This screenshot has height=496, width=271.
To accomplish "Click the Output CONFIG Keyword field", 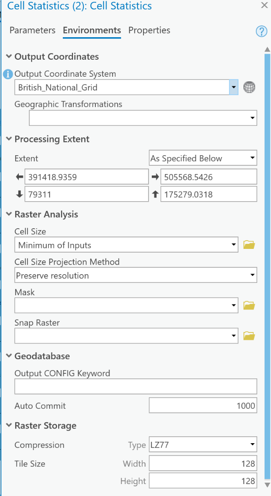I will coord(136,386).
